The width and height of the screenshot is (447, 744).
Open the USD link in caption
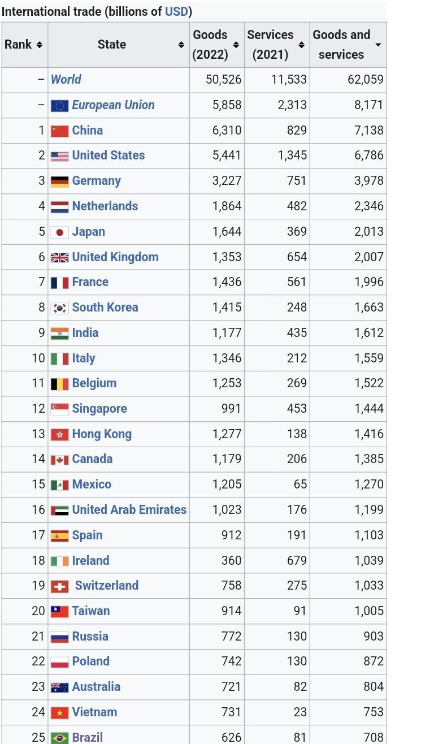(x=176, y=11)
